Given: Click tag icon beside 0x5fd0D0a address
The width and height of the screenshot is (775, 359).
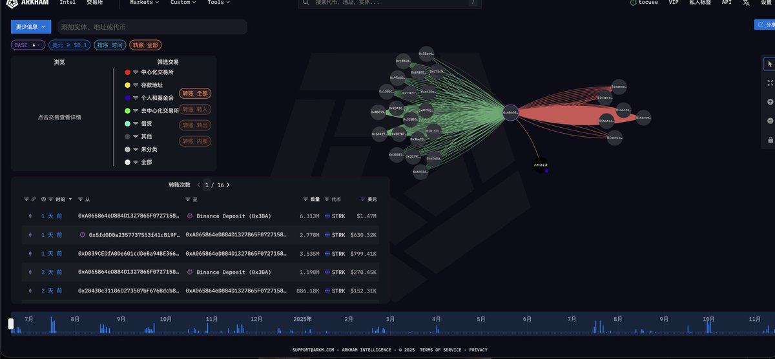Looking at the screenshot, I should click(x=82, y=235).
